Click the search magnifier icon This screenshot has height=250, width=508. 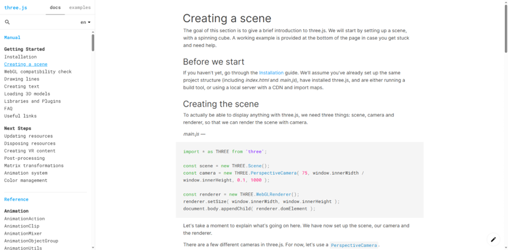(8, 22)
